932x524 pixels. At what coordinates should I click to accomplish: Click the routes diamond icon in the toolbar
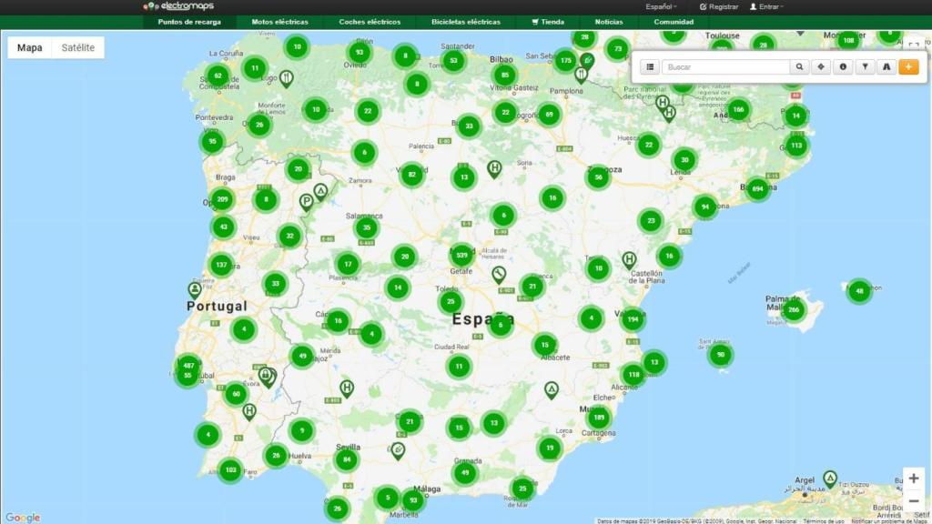pos(821,66)
